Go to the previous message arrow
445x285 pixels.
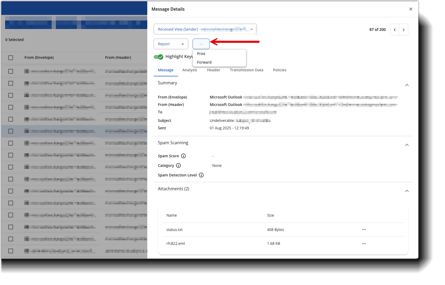pyautogui.click(x=395, y=30)
